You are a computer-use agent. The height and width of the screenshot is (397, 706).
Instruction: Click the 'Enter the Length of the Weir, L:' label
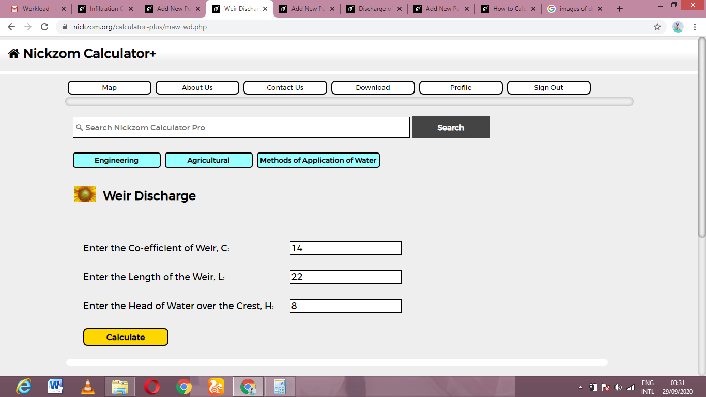(x=154, y=277)
